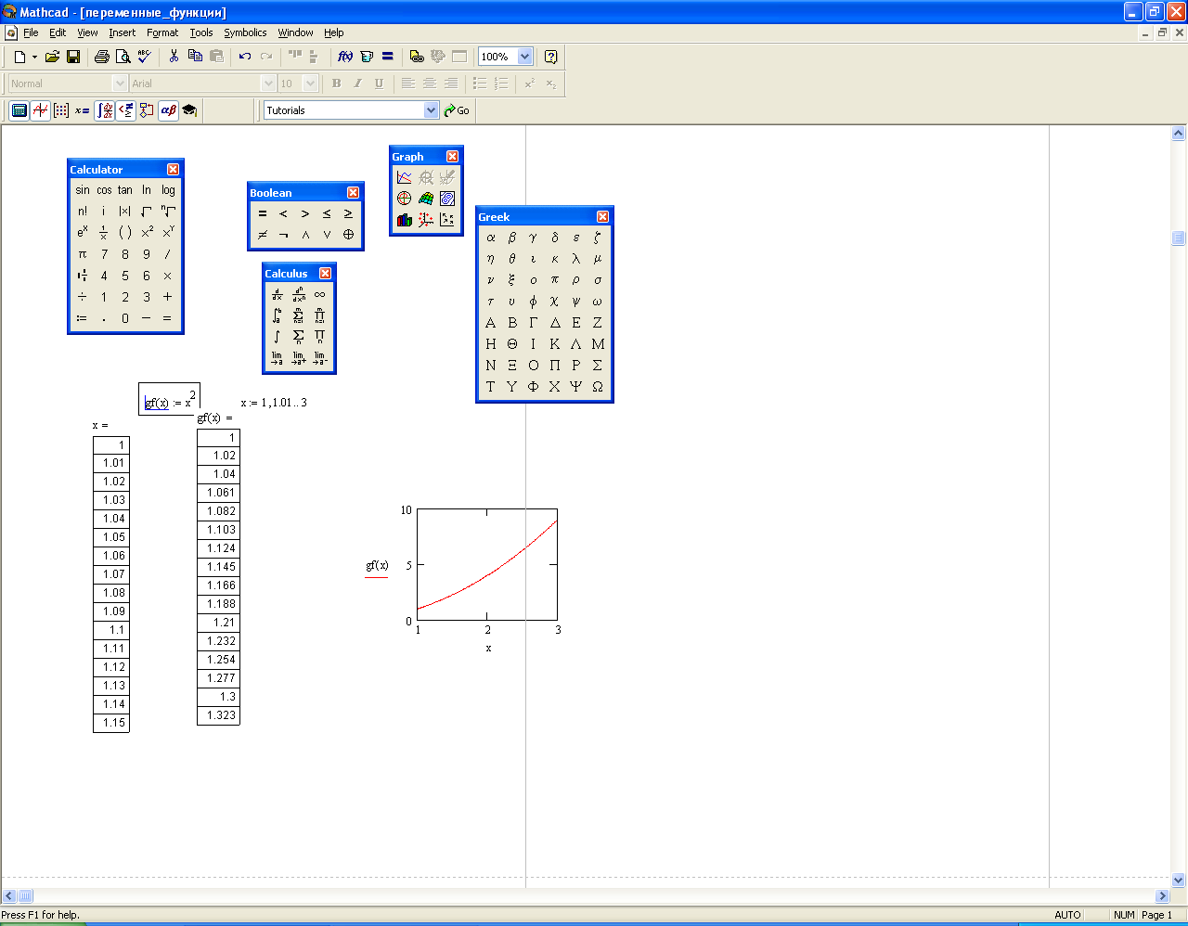1188x926 pixels.
Task: Insert an X-Y Plot from the Graph palette
Action: (404, 177)
